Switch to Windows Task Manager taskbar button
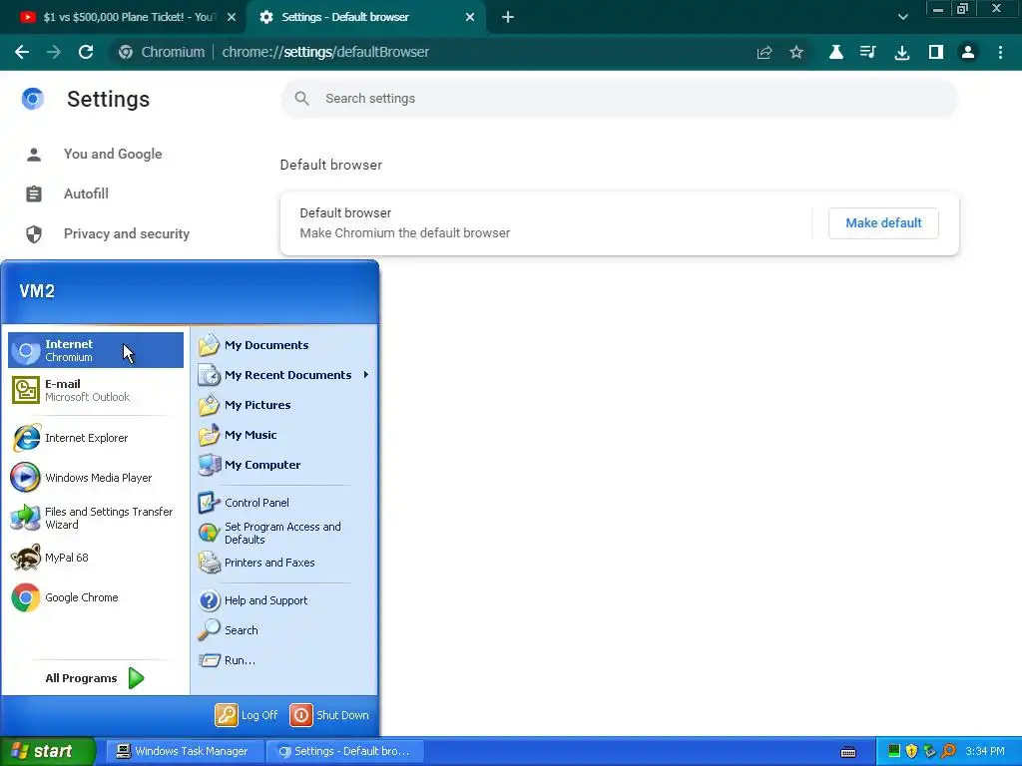Screen dimensions: 1022x766 [183, 751]
